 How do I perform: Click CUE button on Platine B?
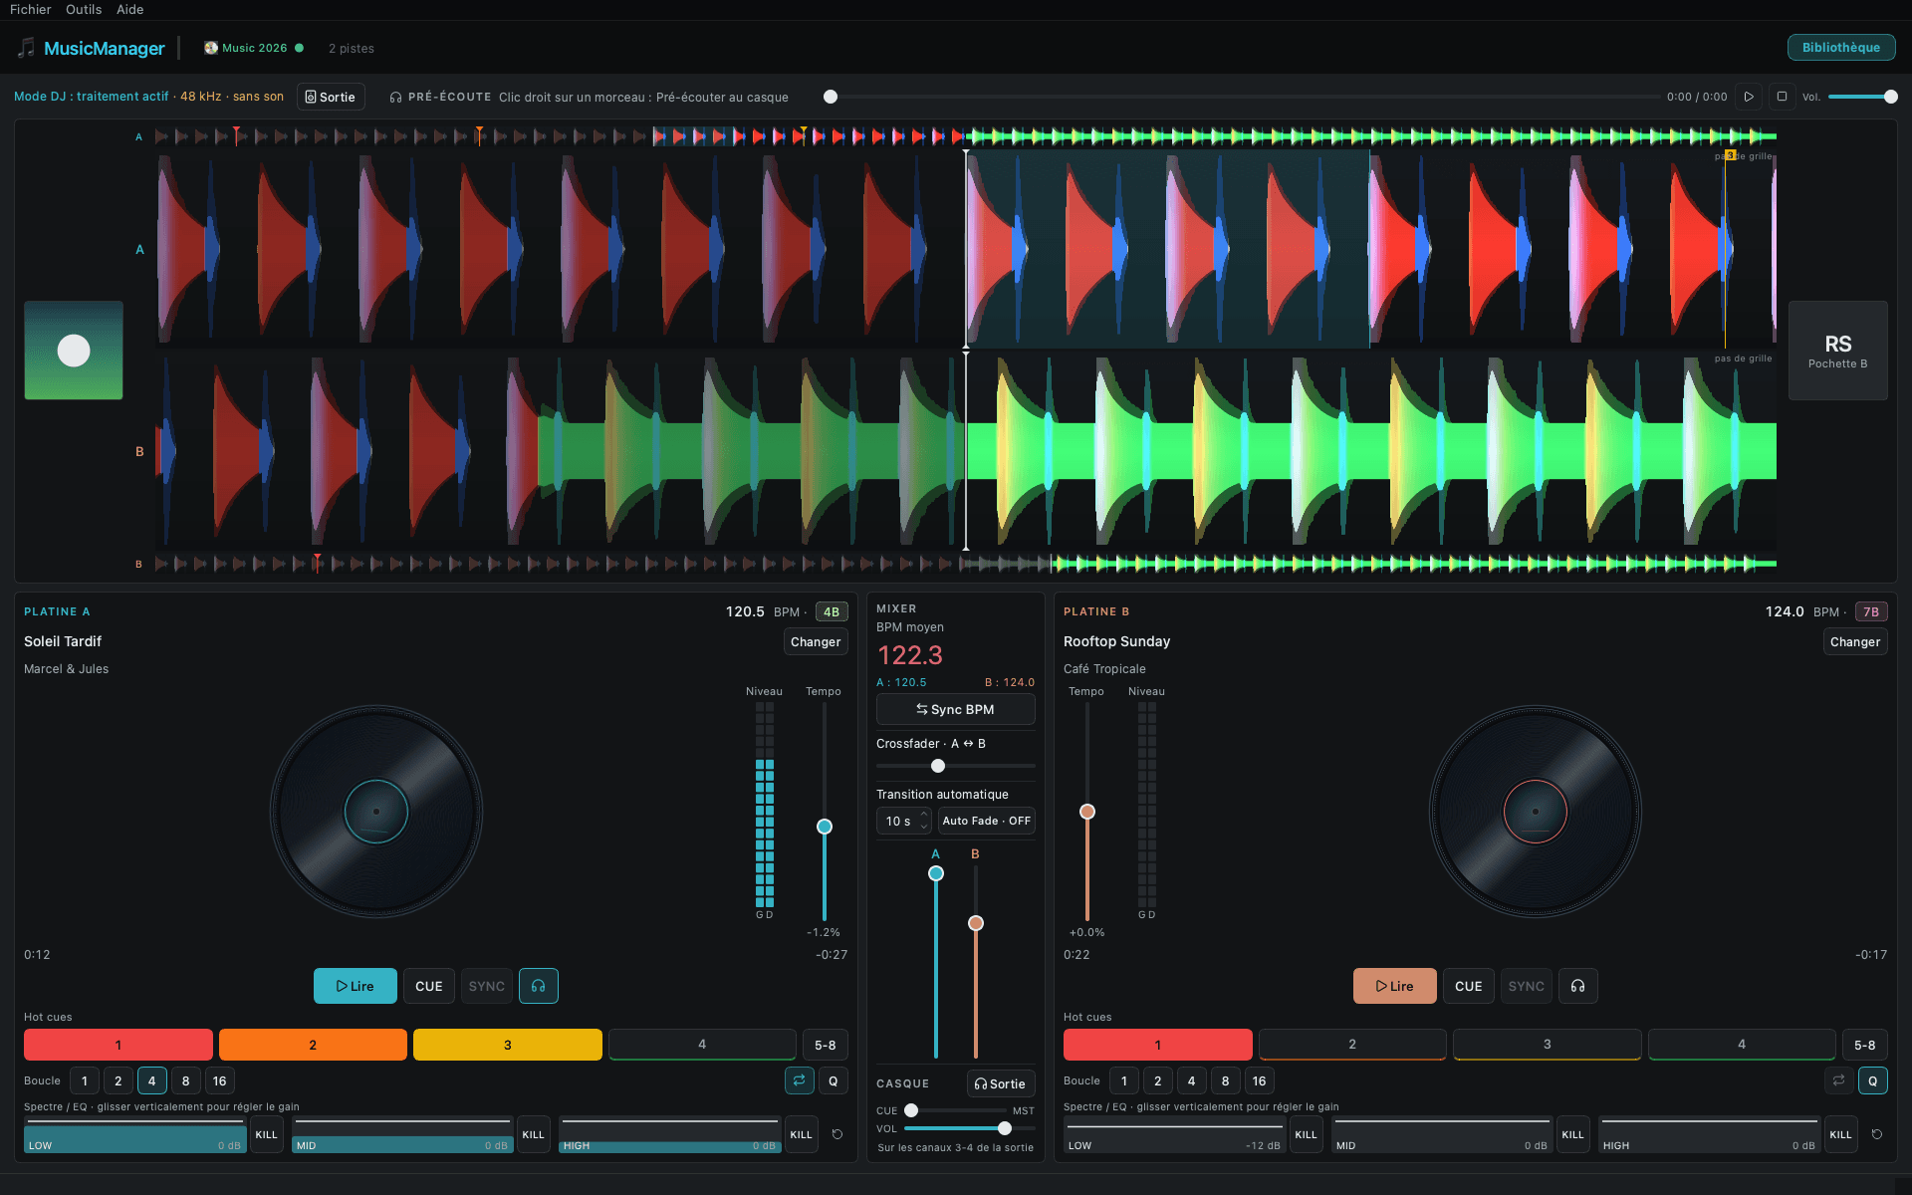point(1468,986)
